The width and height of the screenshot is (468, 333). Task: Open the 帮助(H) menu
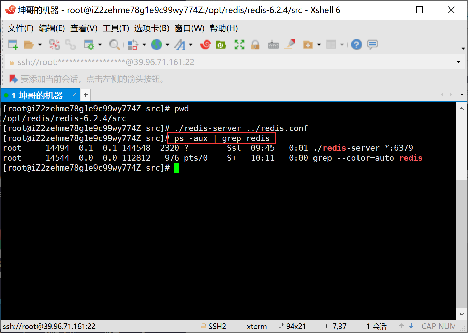click(224, 28)
